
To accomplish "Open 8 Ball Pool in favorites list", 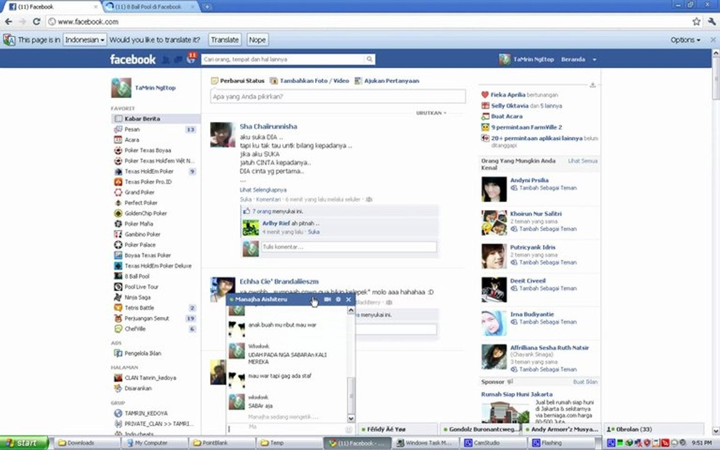I will pos(137,276).
